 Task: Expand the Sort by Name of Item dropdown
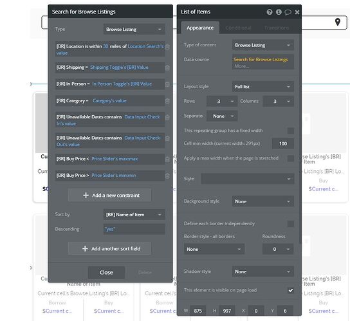click(x=134, y=215)
